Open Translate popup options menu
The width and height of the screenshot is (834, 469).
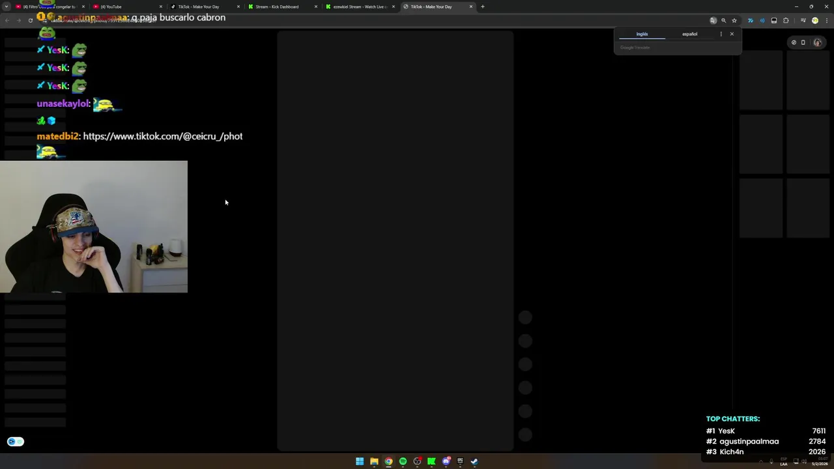coord(721,34)
